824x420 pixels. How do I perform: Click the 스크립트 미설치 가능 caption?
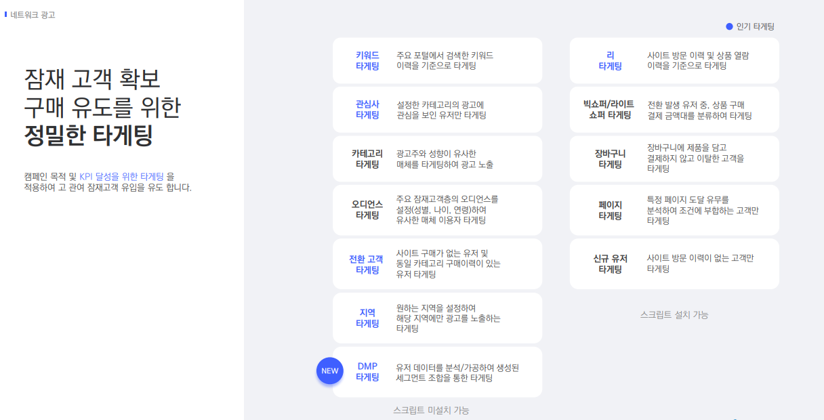pyautogui.click(x=431, y=410)
